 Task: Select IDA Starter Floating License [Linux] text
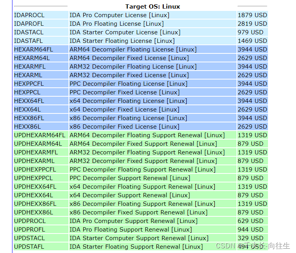point(122,41)
